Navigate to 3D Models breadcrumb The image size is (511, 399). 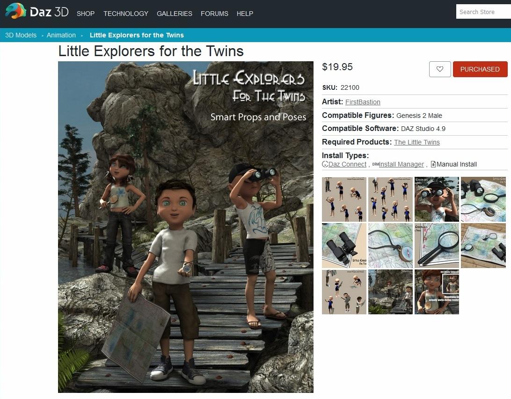[21, 35]
